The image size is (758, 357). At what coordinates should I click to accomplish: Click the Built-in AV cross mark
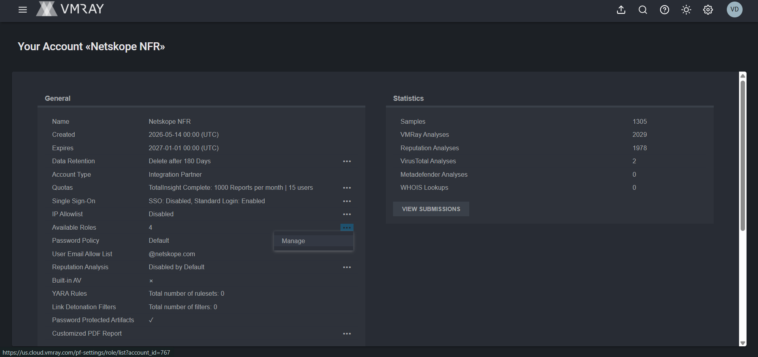click(x=151, y=281)
